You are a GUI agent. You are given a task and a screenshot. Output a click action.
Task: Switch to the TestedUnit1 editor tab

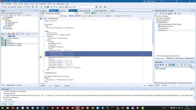pos(62,11)
